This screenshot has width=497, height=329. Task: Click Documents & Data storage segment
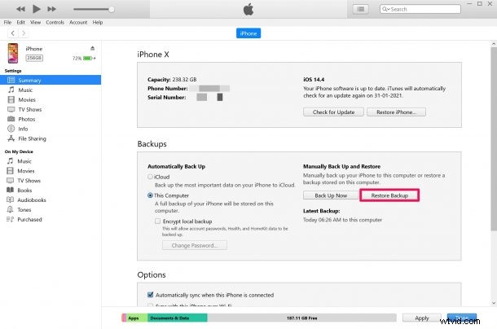tap(178, 318)
